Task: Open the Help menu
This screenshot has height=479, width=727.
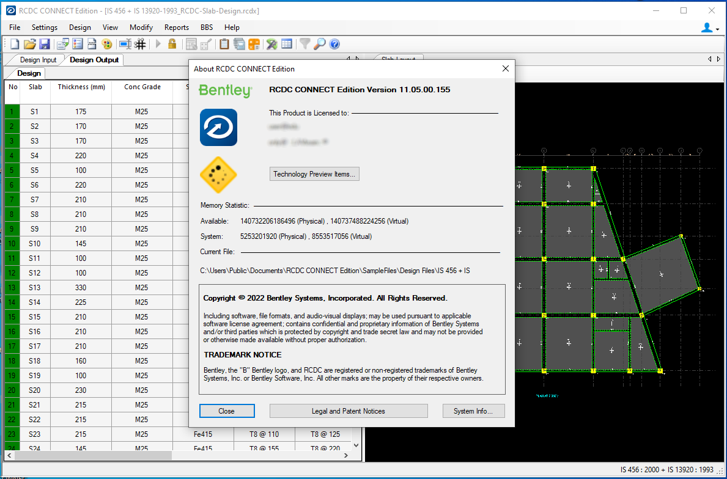Action: (232, 27)
